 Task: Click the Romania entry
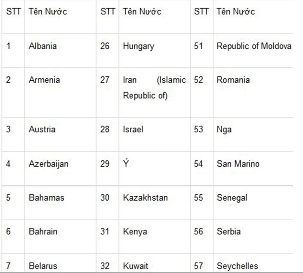[233, 79]
